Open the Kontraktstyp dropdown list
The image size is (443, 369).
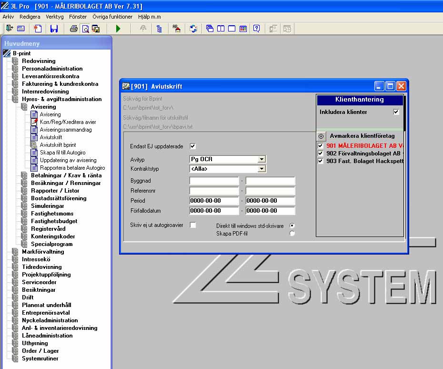tap(262, 169)
